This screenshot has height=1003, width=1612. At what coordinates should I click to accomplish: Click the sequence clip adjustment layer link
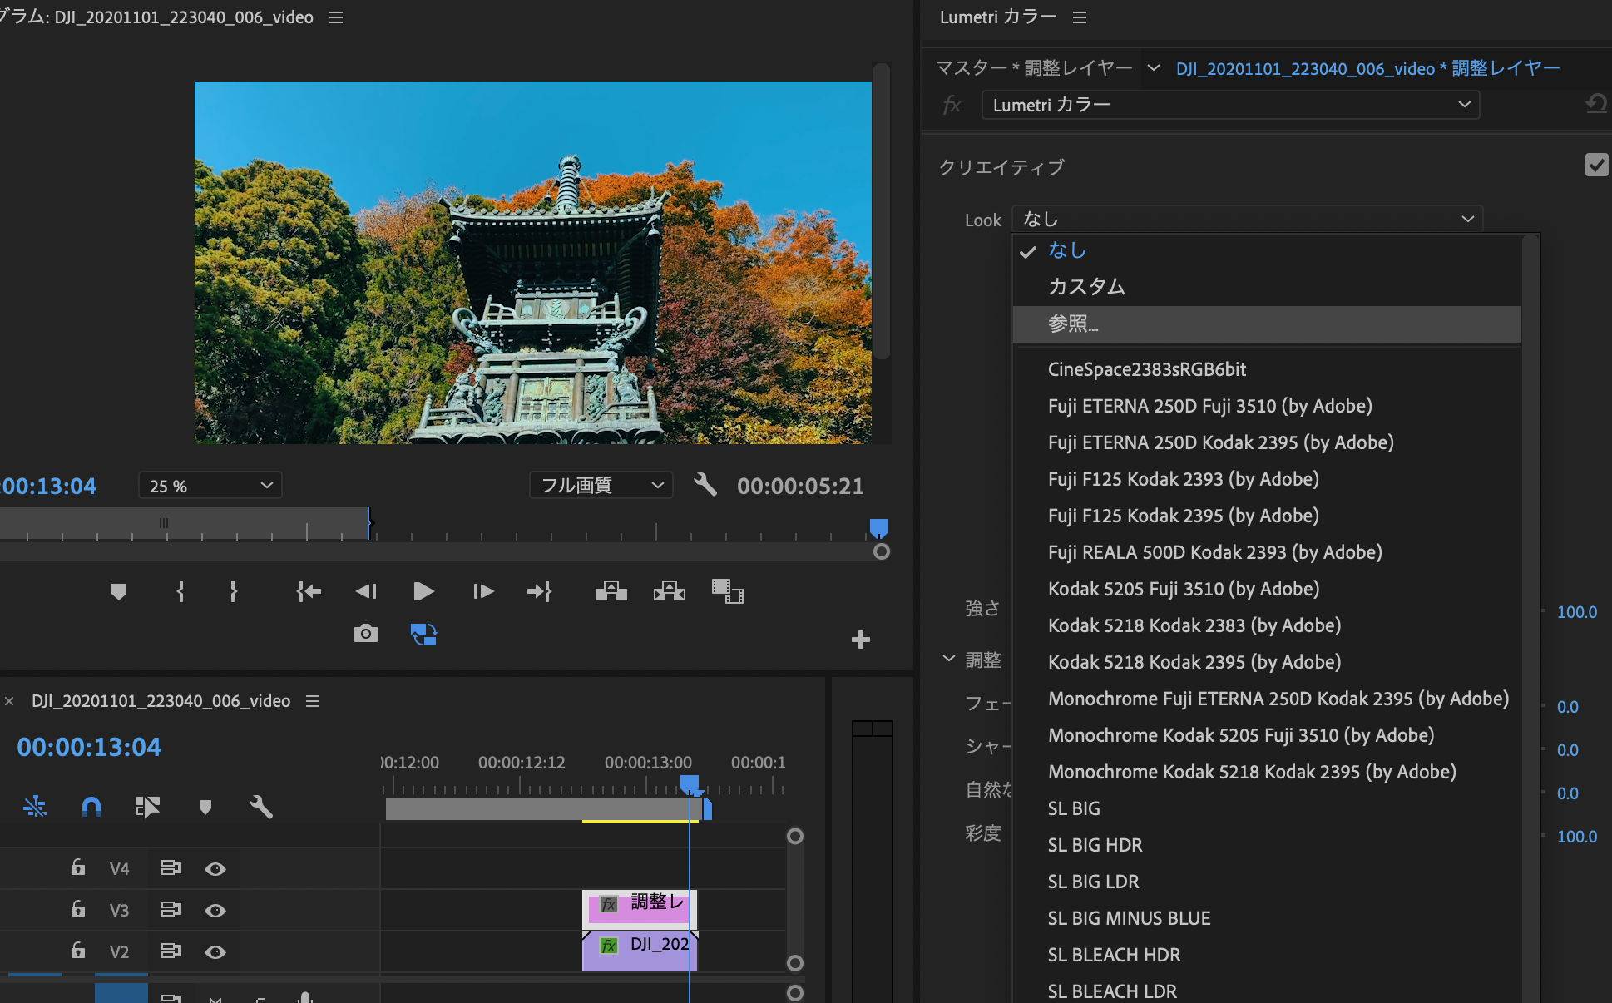(x=1367, y=68)
